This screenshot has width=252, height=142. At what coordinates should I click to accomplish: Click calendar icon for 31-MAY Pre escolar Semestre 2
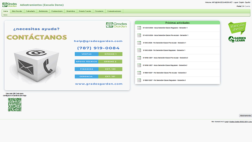(139, 73)
